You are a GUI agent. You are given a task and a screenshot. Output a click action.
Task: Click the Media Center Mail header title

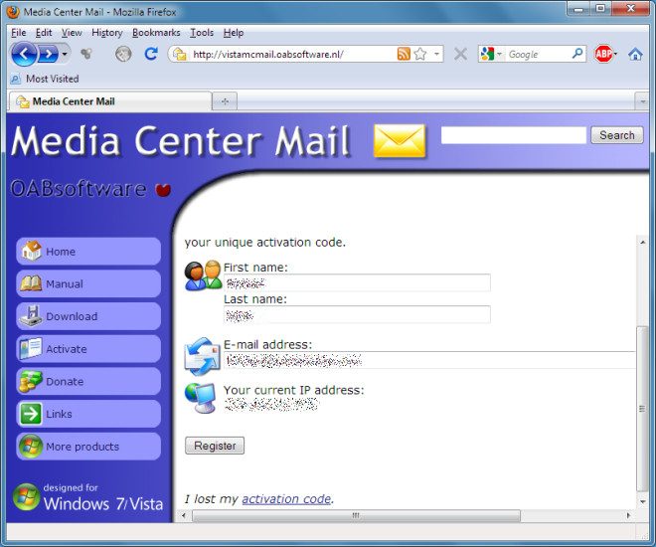pos(180,141)
